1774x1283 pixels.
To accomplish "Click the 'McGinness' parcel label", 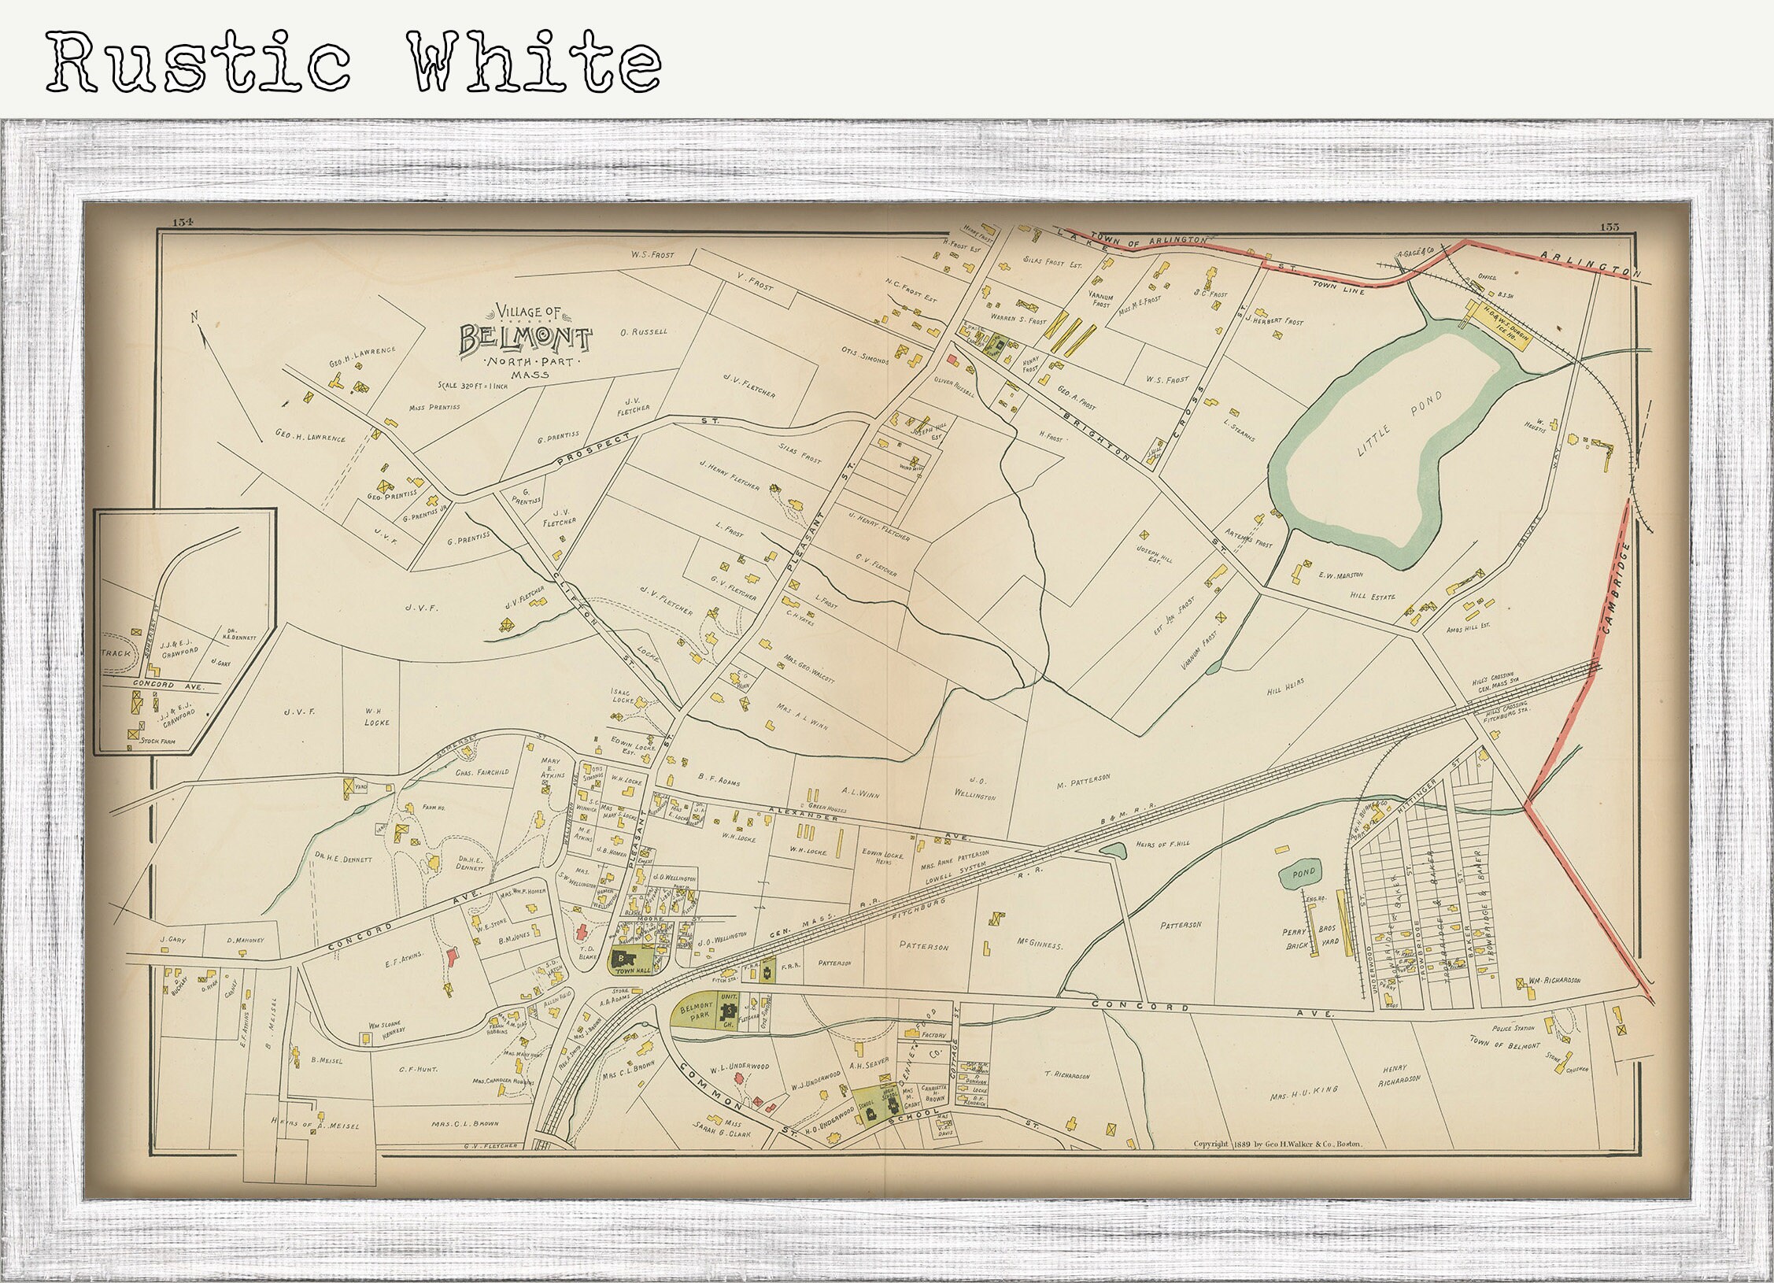I will pyautogui.click(x=1040, y=945).
